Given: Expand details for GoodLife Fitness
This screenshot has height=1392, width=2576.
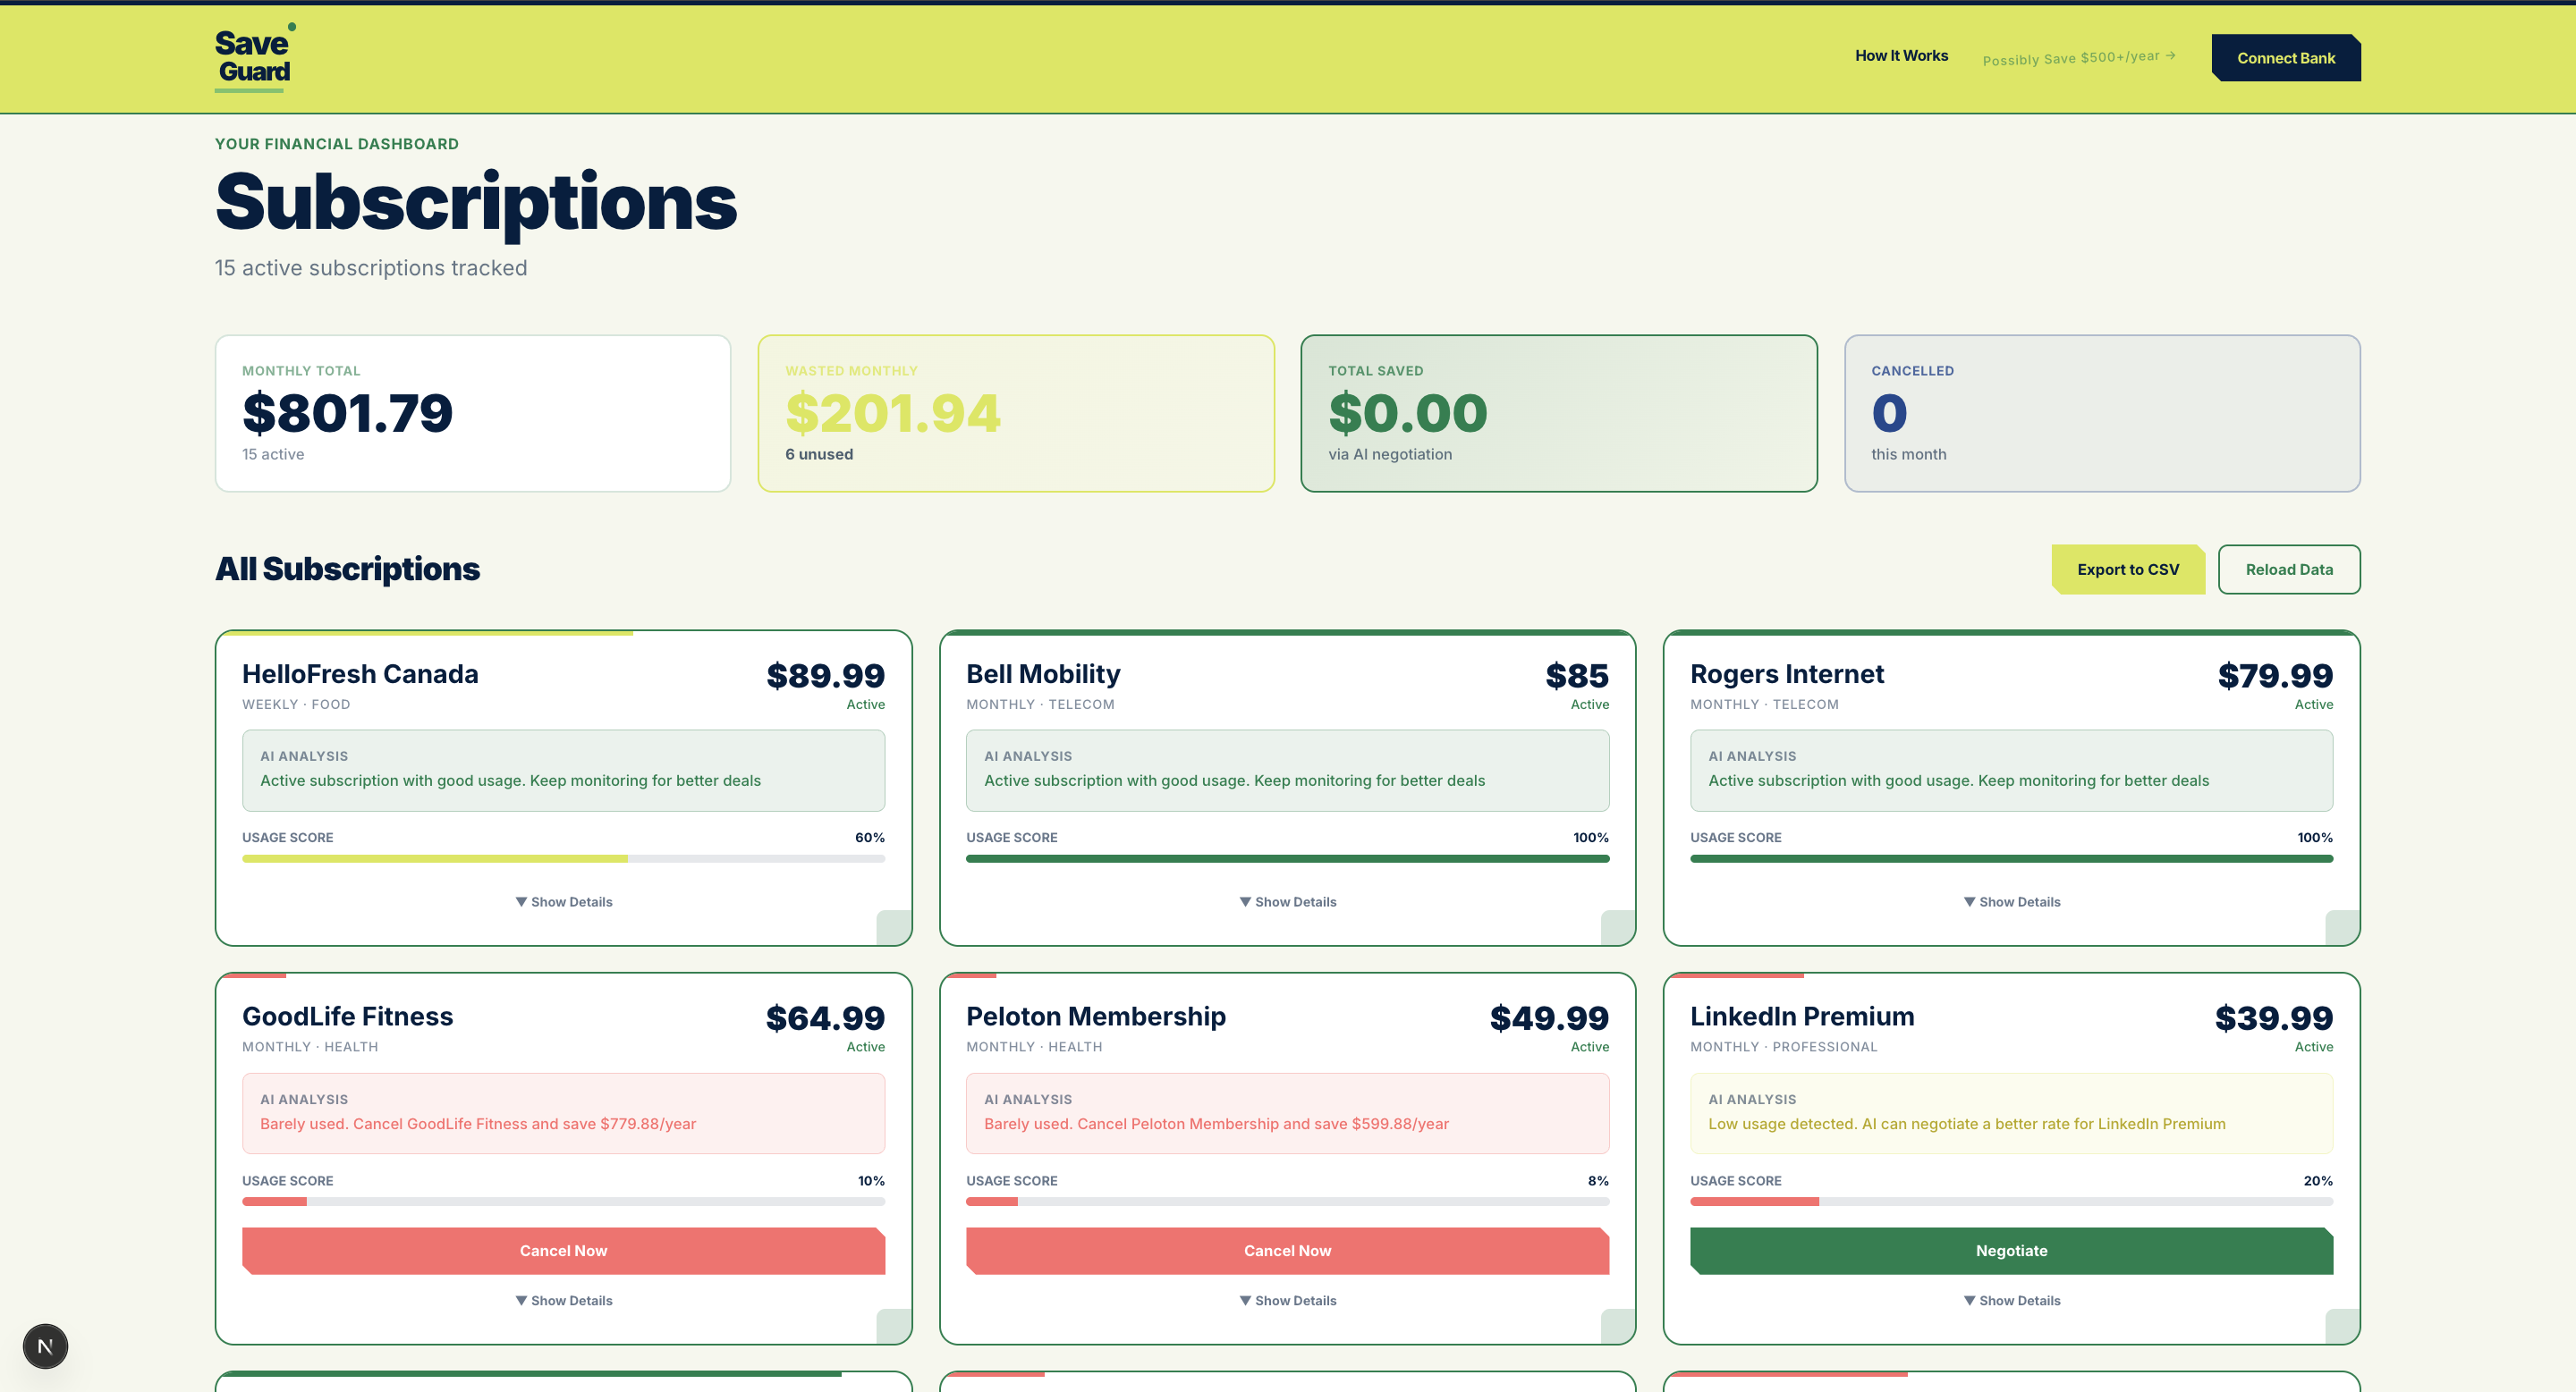Looking at the screenshot, I should click(x=563, y=1300).
